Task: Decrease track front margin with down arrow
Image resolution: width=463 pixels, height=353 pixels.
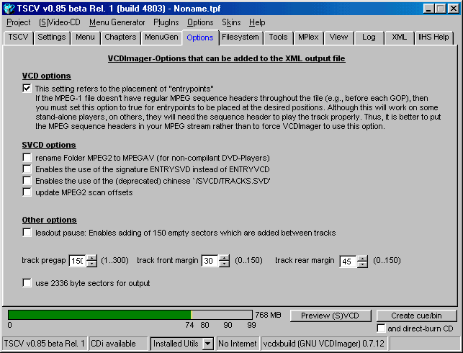Action: 224,264
